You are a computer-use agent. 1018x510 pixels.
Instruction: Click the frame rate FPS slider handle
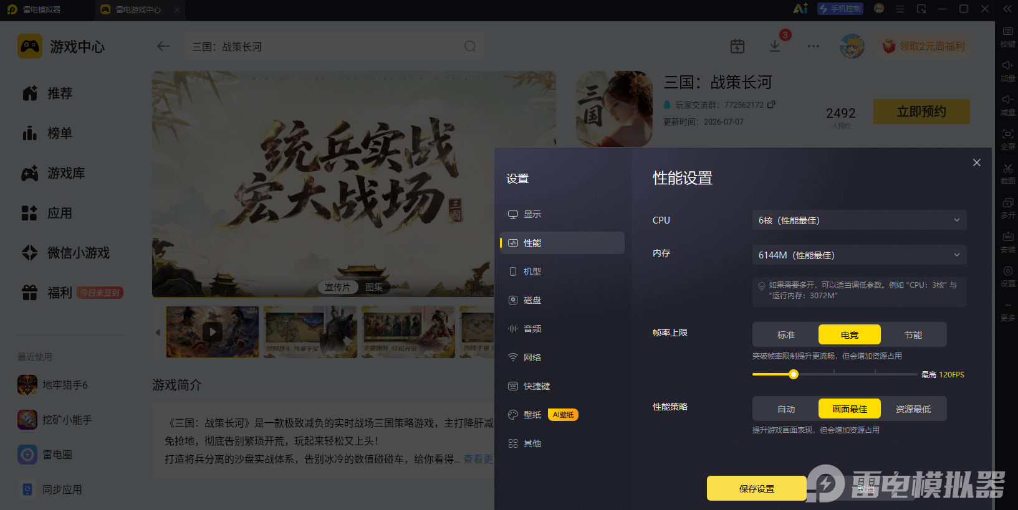click(793, 374)
